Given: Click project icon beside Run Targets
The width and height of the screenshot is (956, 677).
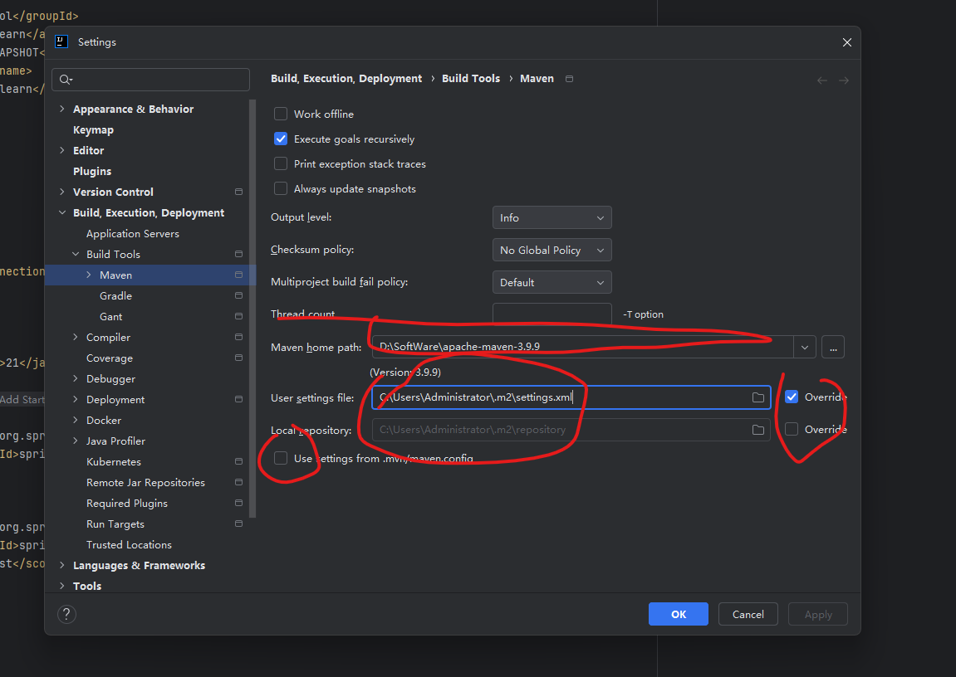Looking at the screenshot, I should (x=238, y=524).
